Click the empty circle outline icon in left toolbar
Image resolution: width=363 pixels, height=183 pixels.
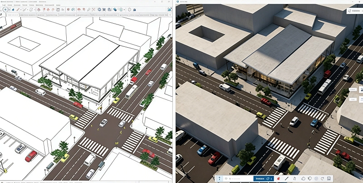pyautogui.click(x=129, y=10)
